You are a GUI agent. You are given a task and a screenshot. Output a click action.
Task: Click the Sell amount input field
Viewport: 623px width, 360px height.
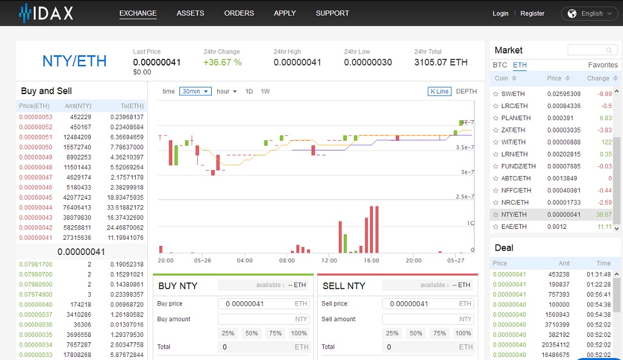(428, 319)
